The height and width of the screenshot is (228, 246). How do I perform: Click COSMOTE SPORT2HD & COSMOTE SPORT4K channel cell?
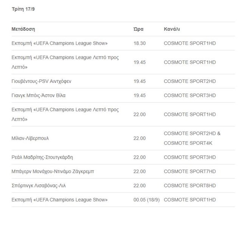click(x=192, y=138)
